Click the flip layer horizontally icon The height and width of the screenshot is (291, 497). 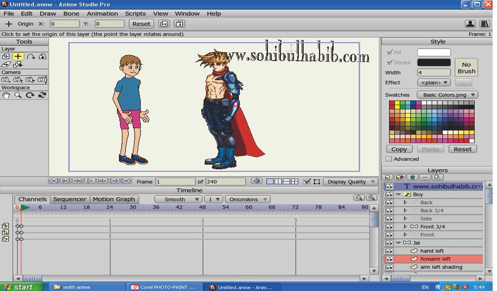point(164,24)
